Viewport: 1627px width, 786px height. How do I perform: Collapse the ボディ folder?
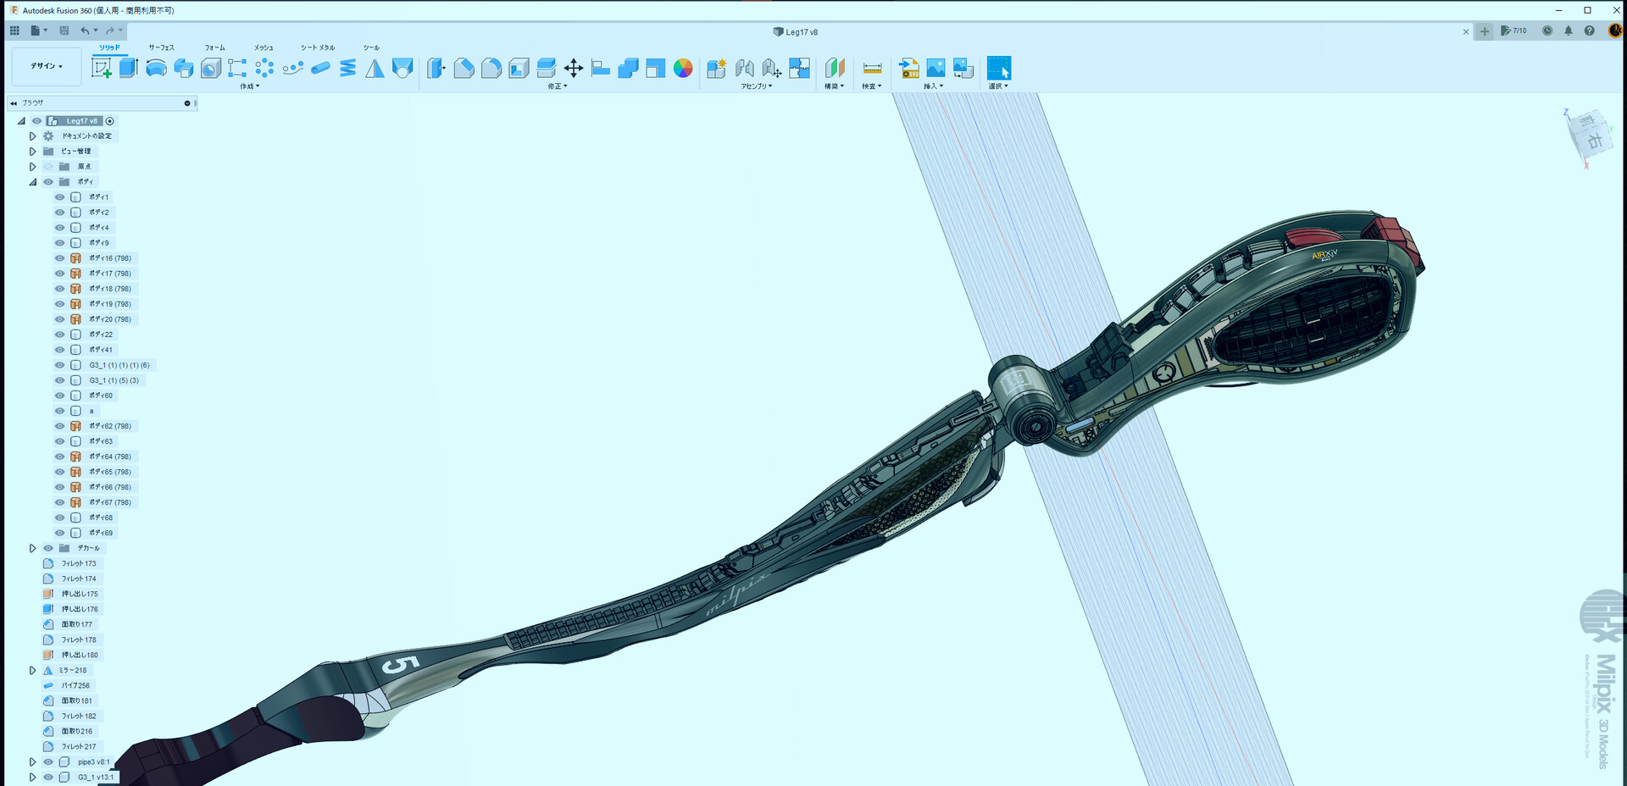[x=32, y=181]
